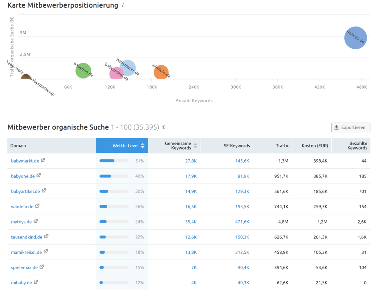Open babymarkt.de external link icon

[x=43, y=160]
